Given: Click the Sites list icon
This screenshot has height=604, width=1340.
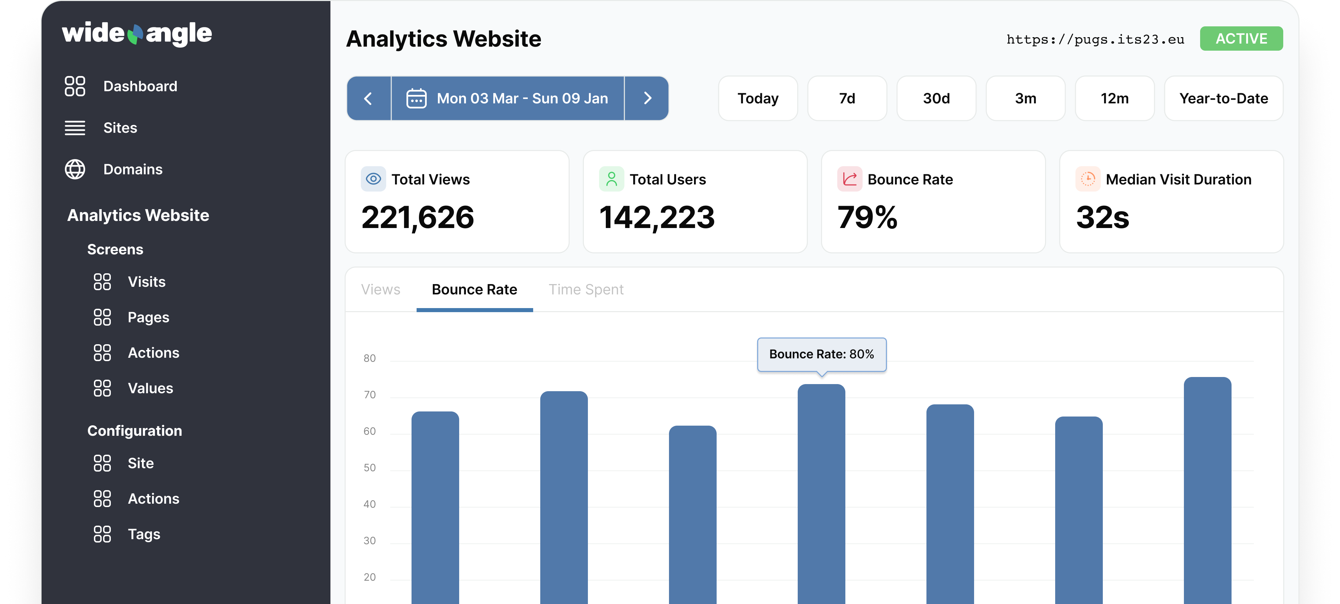Looking at the screenshot, I should tap(75, 128).
